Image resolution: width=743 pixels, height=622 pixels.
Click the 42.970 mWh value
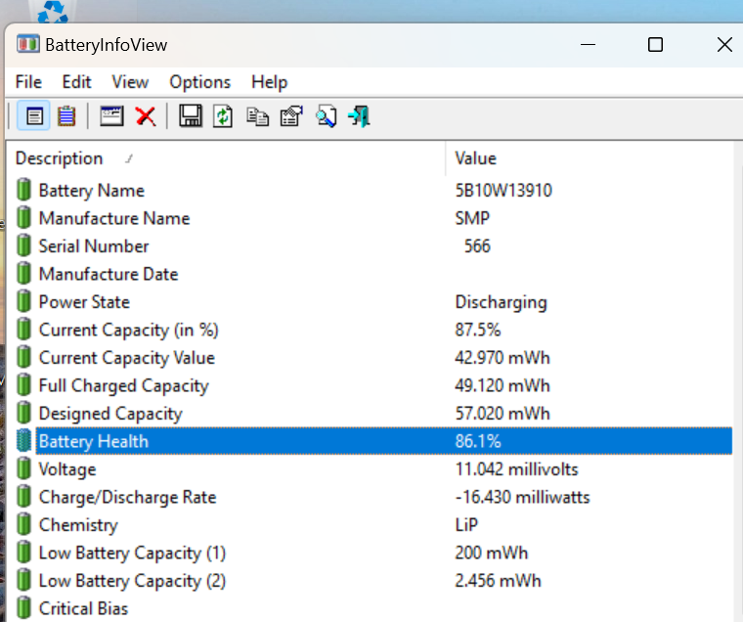[503, 358]
